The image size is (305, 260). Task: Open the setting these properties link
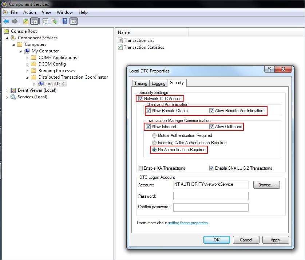tap(188, 223)
